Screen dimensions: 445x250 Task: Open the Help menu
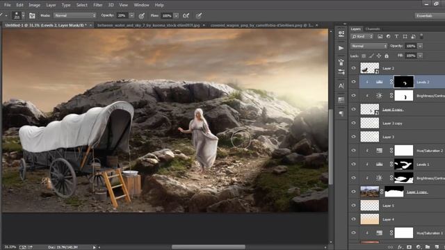coord(159,5)
